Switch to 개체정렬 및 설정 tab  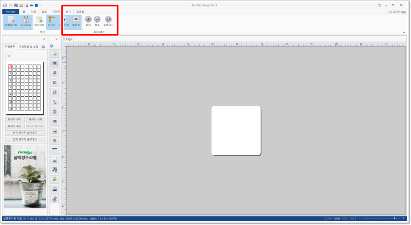pyautogui.click(x=29, y=47)
